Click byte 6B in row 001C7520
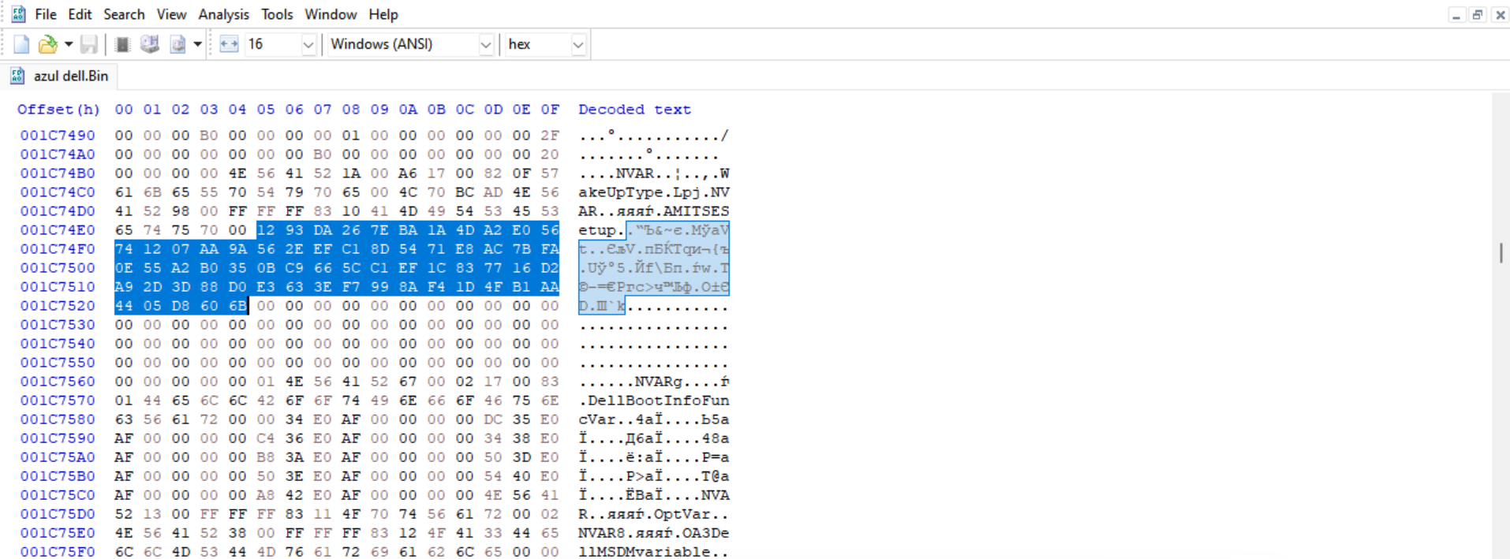This screenshot has width=1510, height=559. [237, 306]
